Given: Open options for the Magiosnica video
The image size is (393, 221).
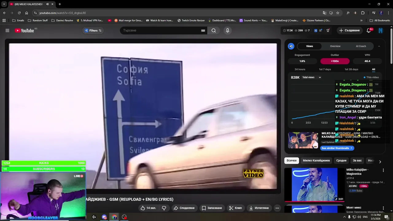Looking at the screenshot, I should tap(383, 170).
